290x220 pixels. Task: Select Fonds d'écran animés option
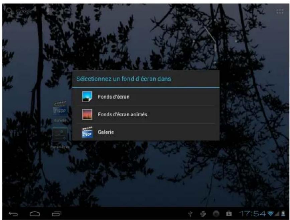click(x=146, y=115)
